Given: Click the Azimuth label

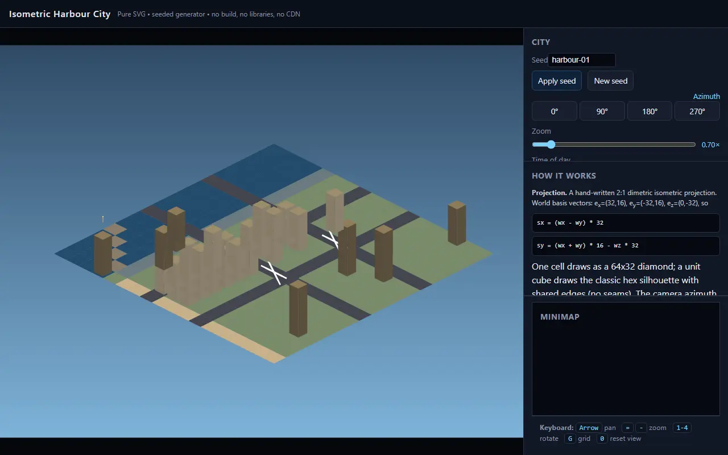Looking at the screenshot, I should 706,96.
